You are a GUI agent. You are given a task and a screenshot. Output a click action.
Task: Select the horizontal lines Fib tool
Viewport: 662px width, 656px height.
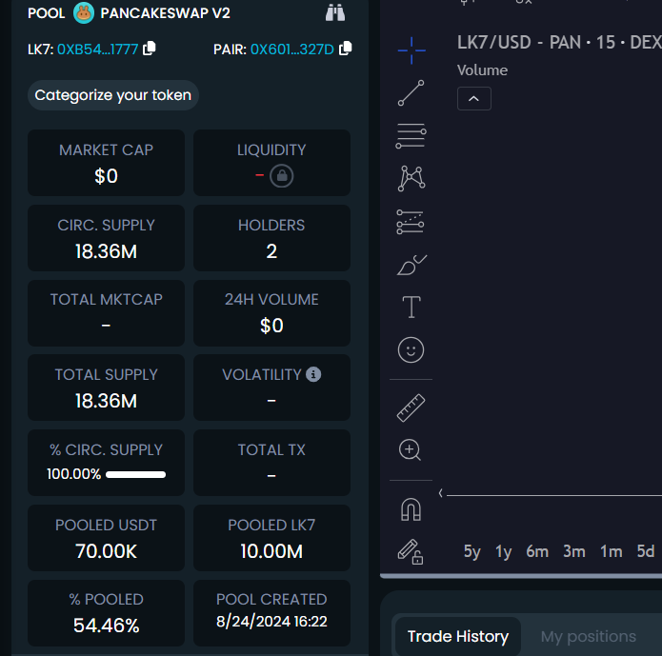[411, 136]
